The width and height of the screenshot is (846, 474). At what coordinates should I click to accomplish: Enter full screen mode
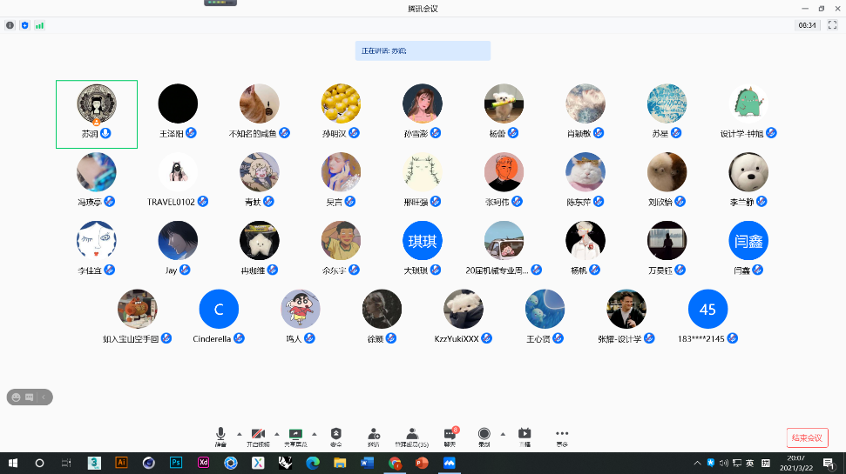pyautogui.click(x=831, y=25)
